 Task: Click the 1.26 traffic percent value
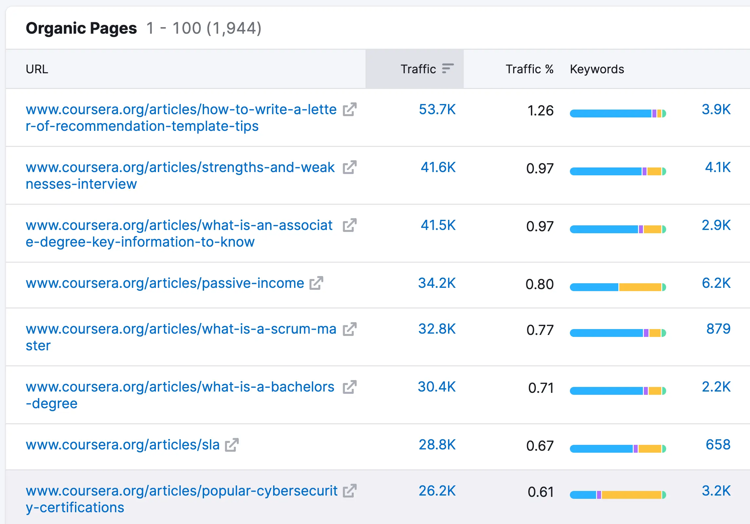tap(540, 111)
